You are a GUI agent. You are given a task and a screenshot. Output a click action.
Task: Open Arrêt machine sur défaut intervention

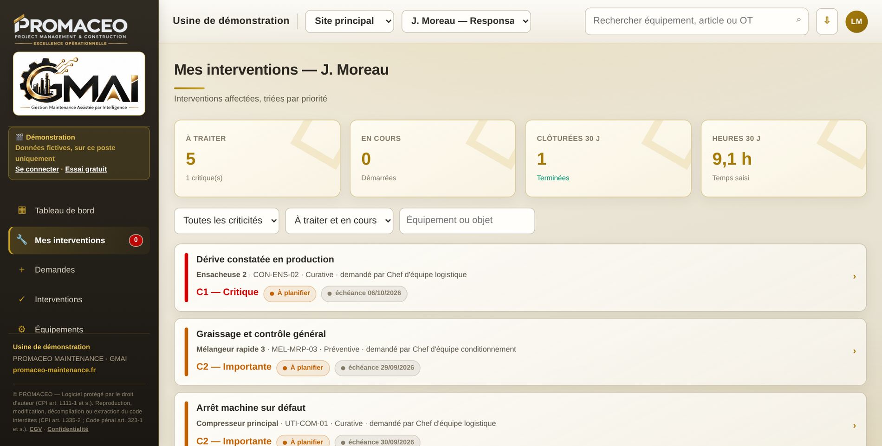tap(520, 420)
